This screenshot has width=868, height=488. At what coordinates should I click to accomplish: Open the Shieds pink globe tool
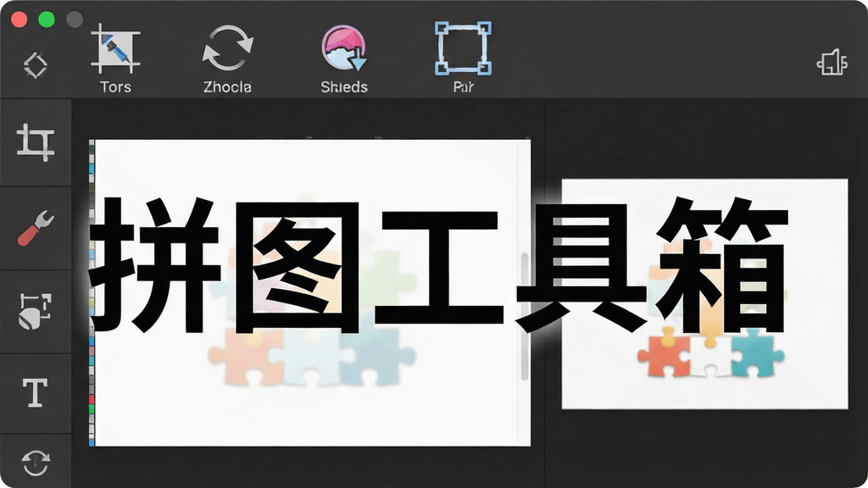point(344,48)
